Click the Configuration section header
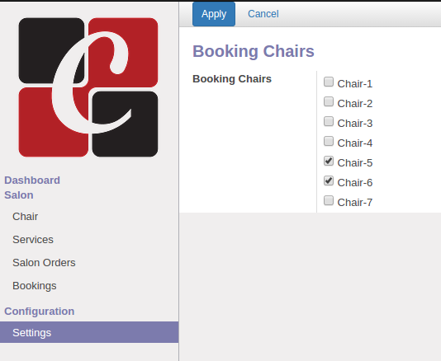441x361 pixels. coord(40,312)
